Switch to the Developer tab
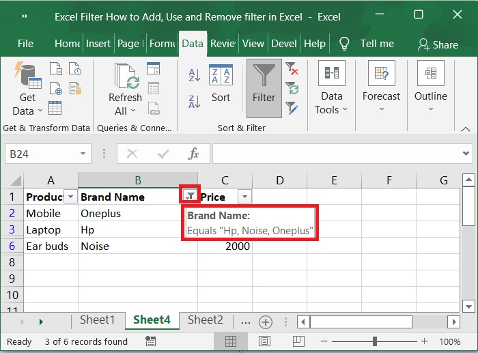 284,44
